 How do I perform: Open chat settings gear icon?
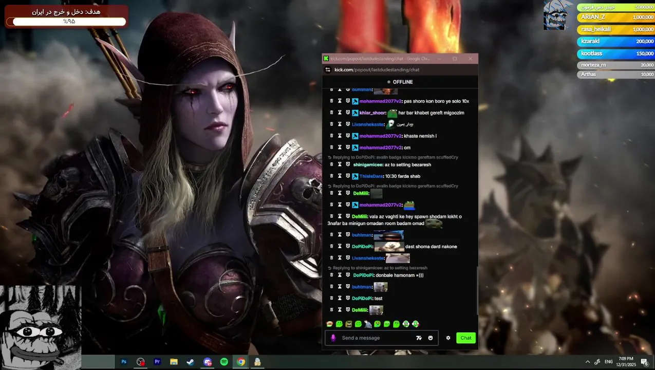click(448, 338)
